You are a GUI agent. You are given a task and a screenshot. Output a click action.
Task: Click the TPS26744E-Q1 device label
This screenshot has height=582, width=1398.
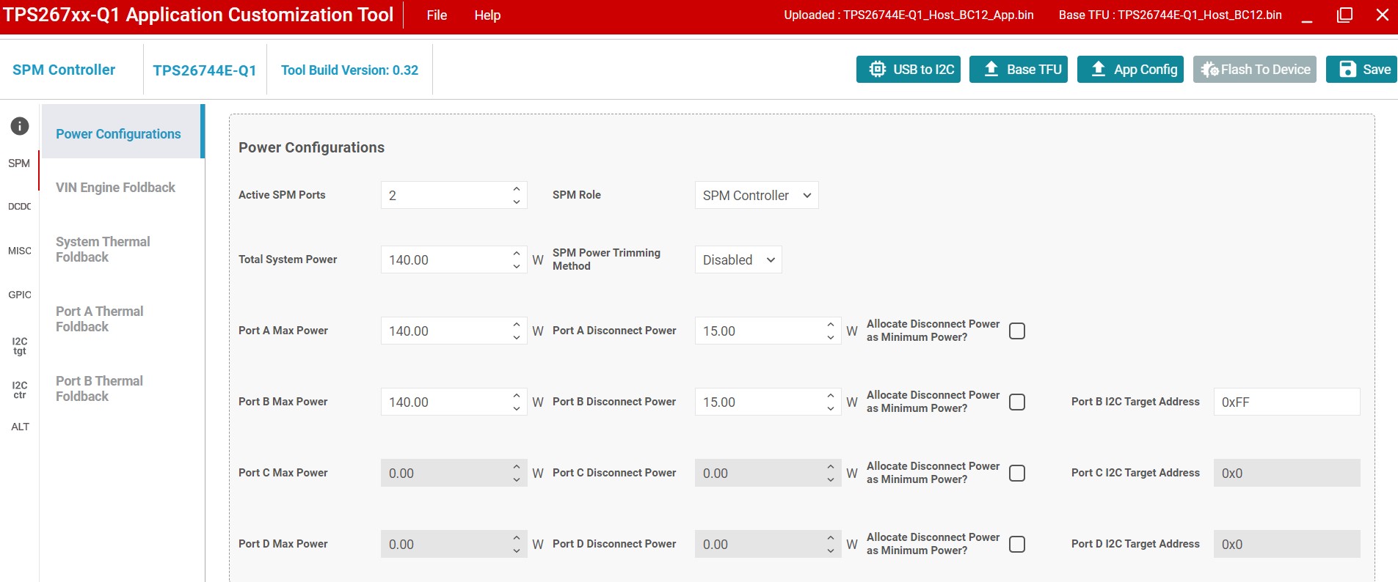pos(205,70)
